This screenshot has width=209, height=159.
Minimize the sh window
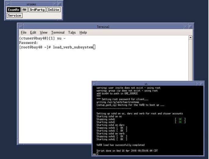click(x=197, y=84)
